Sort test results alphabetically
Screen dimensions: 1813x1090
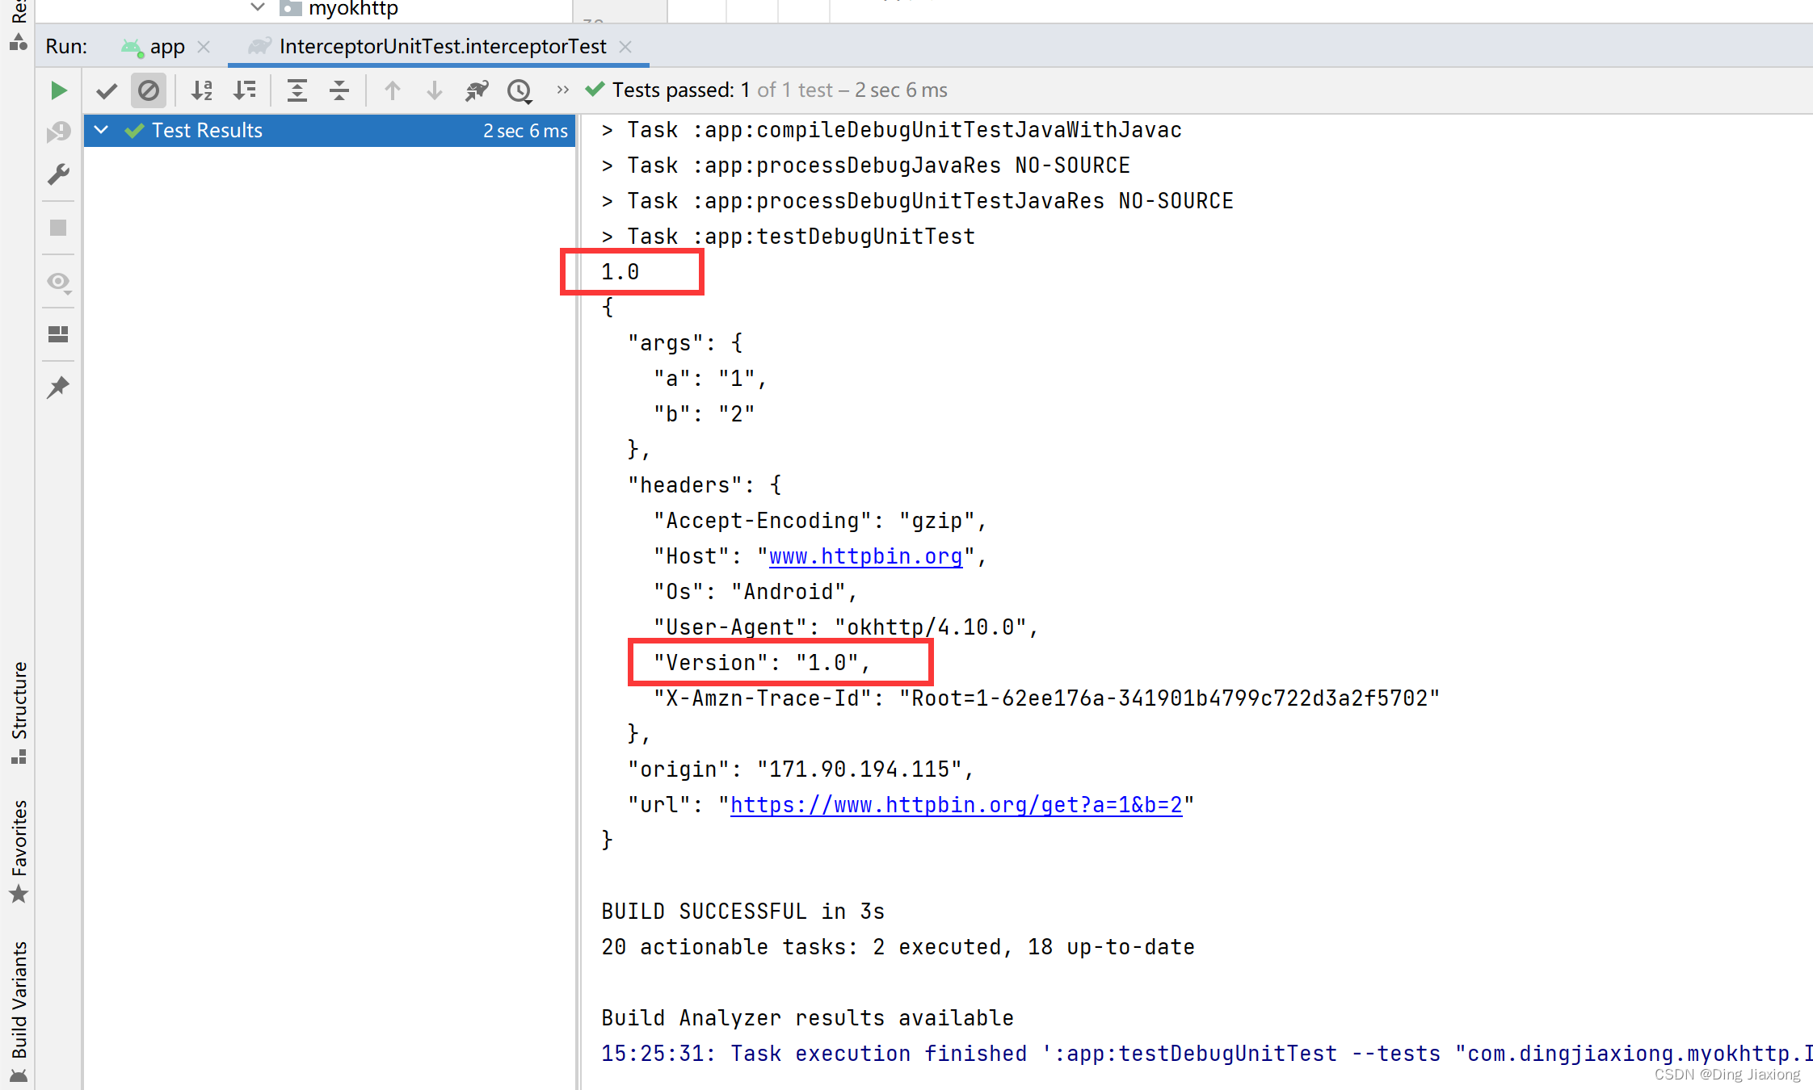coord(202,90)
